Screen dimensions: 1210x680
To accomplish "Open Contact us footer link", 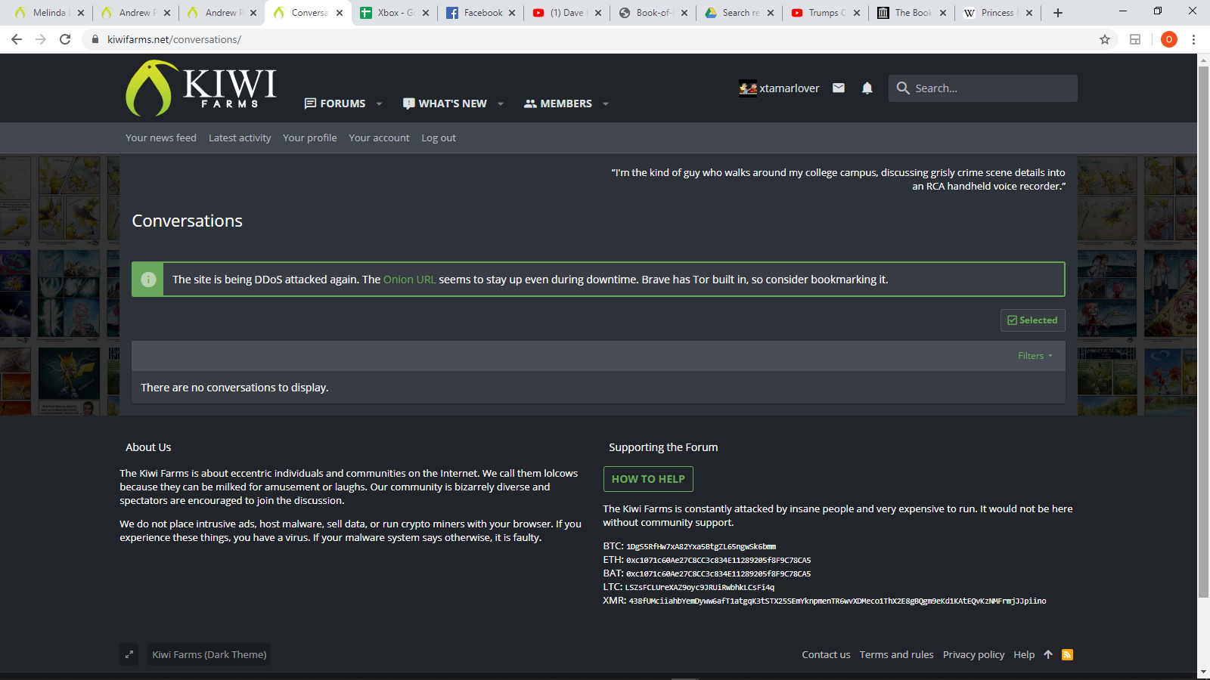I will (826, 654).
